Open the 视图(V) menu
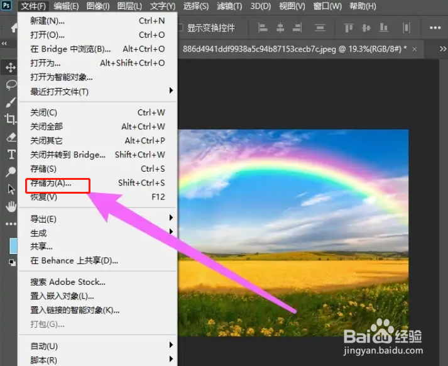The image size is (448, 366). (x=292, y=6)
